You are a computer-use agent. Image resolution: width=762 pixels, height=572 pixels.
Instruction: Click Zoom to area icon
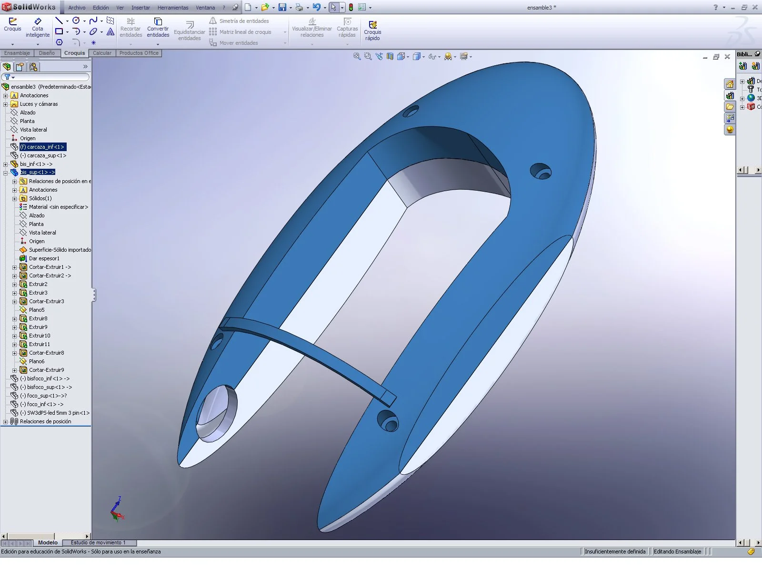[x=368, y=56]
